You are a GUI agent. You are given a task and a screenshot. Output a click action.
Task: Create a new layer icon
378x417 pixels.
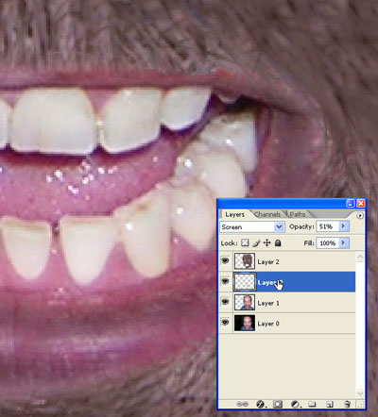(x=330, y=404)
